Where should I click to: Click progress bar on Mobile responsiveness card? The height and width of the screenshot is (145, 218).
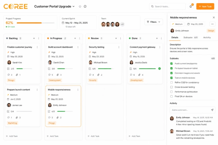coord(65,111)
